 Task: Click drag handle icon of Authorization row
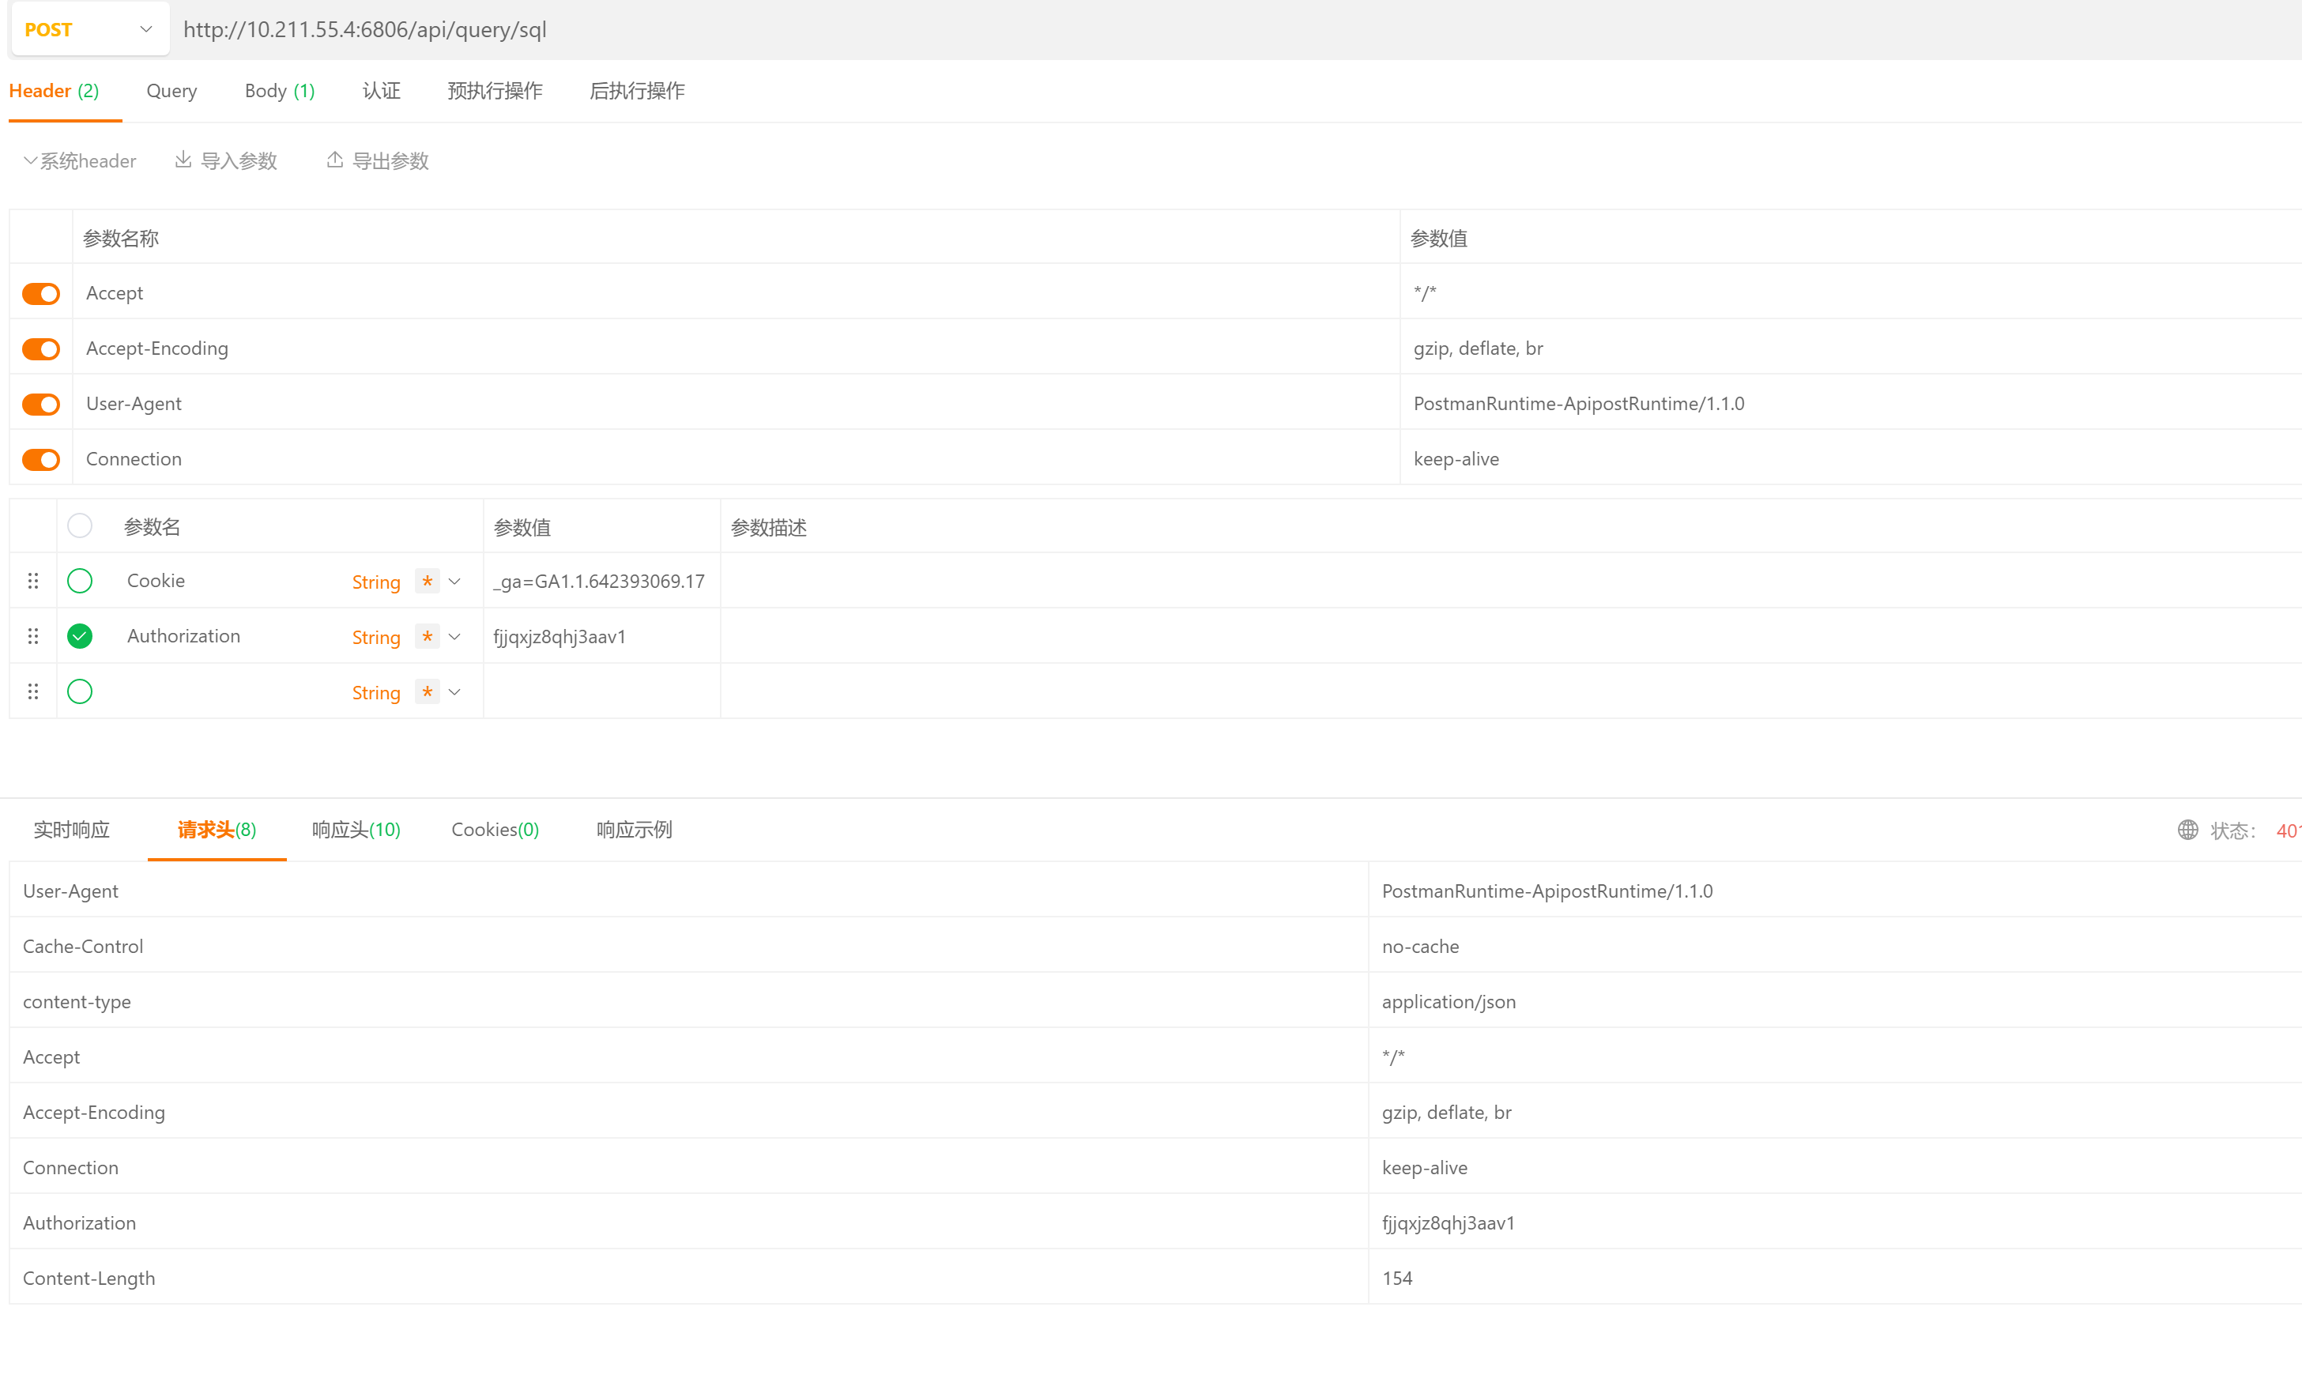click(34, 636)
